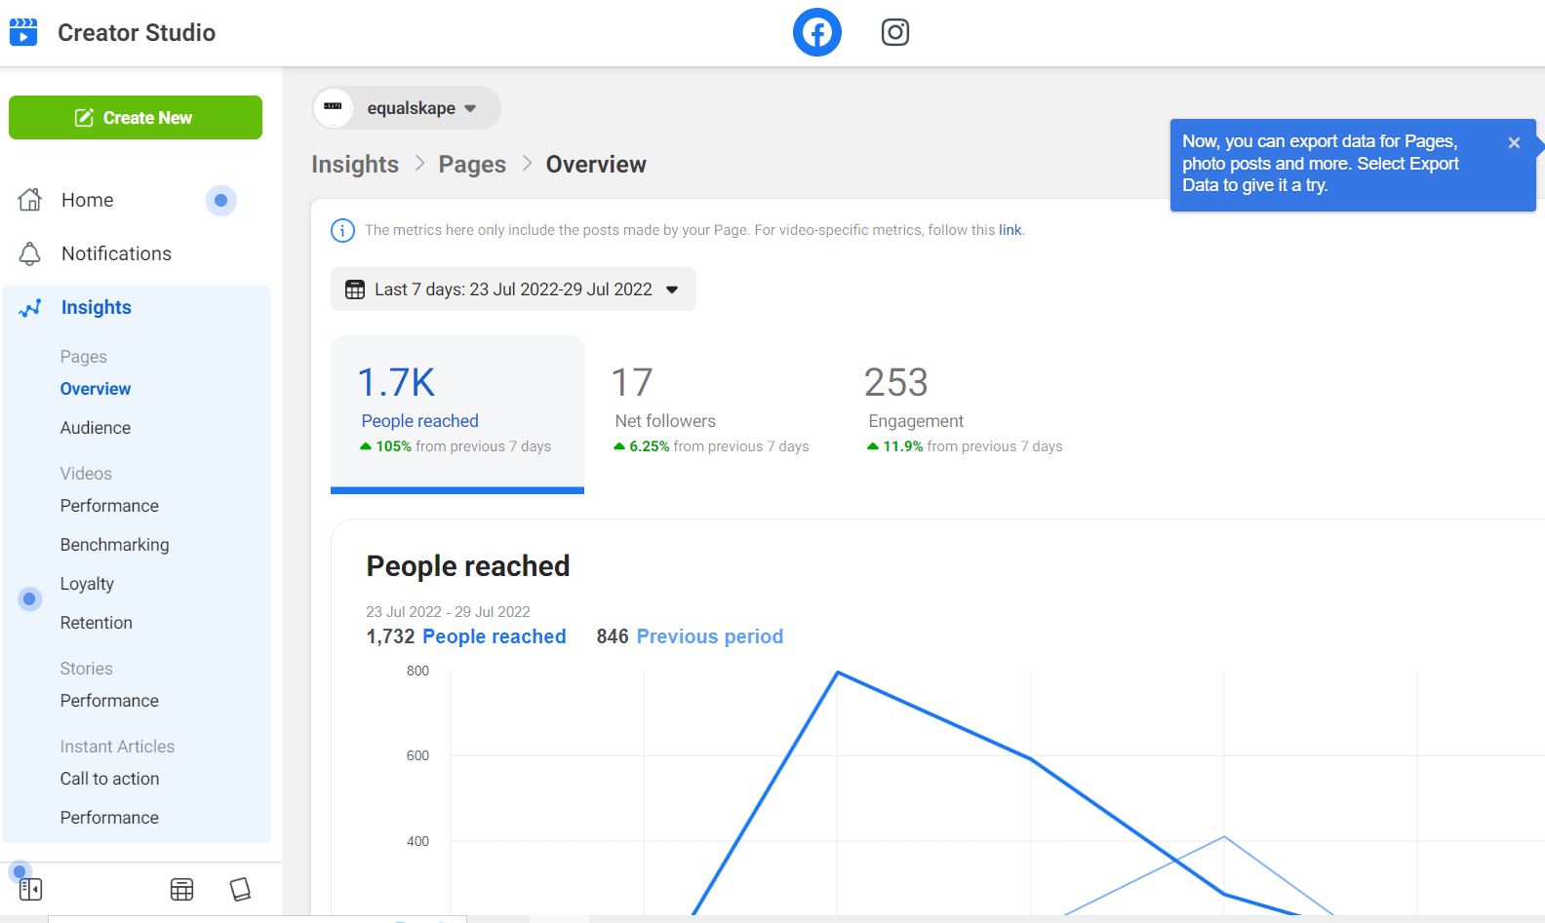Follow the video-specific metrics link

click(1010, 230)
